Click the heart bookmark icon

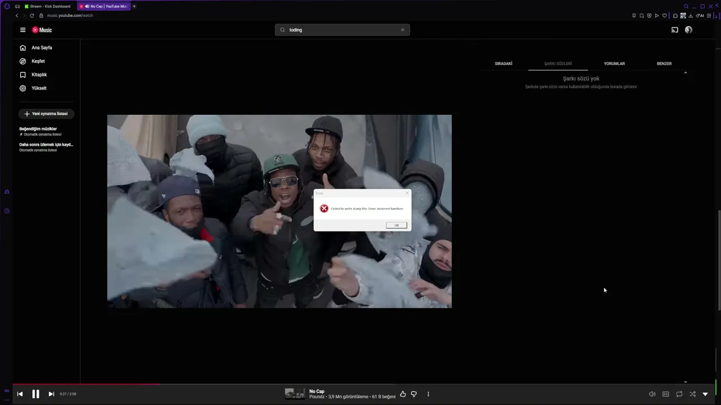(665, 16)
